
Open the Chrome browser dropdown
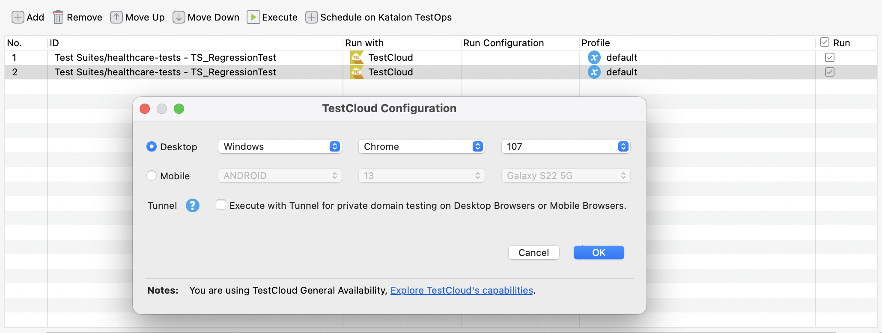coord(421,146)
